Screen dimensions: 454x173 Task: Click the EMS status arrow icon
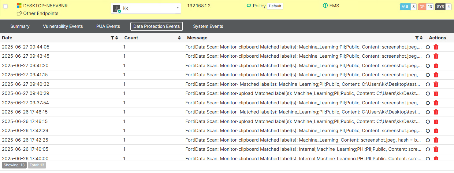(x=325, y=6)
